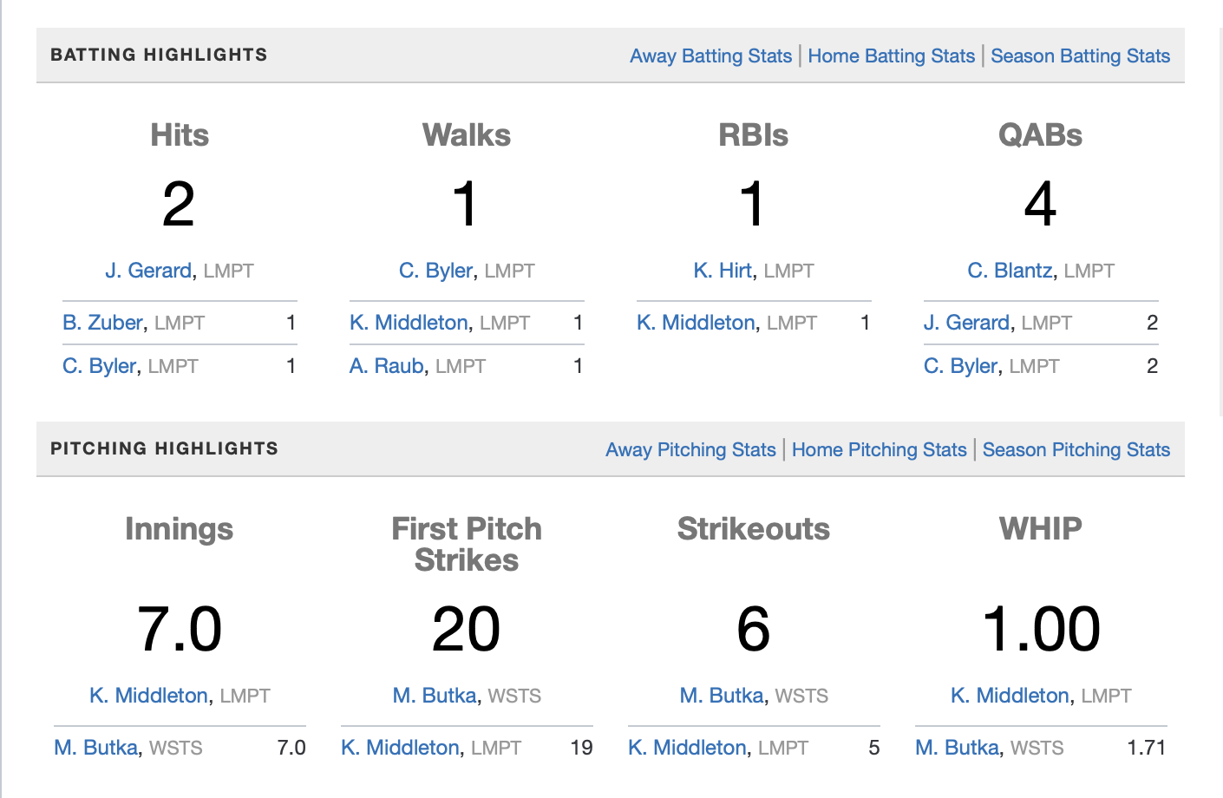Select K. Middleton in Strikeouts list row
This screenshot has width=1223, height=798.
tap(687, 748)
